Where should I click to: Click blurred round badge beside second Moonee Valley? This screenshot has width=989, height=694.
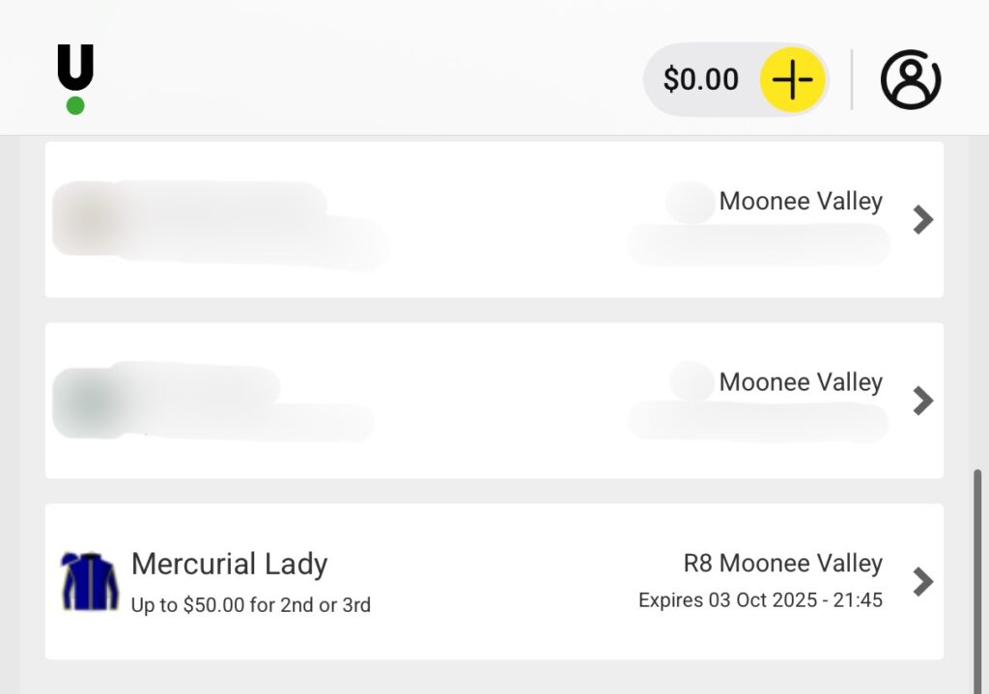point(692,381)
